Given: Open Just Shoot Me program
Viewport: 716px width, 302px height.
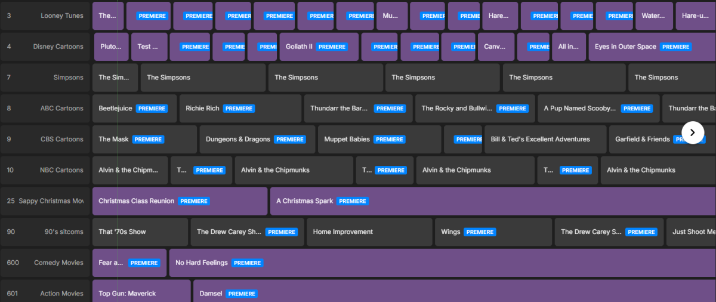Looking at the screenshot, I should click(x=691, y=232).
